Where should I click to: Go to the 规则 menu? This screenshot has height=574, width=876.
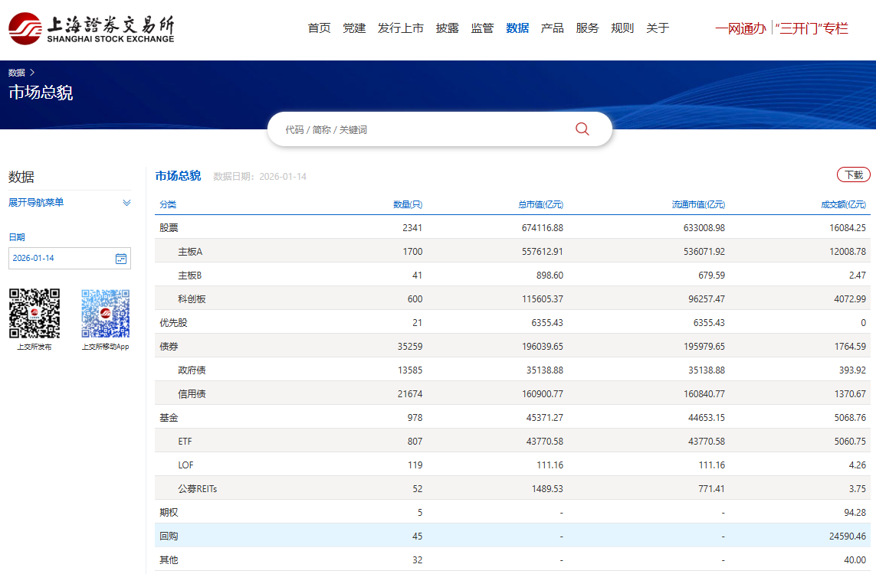622,28
